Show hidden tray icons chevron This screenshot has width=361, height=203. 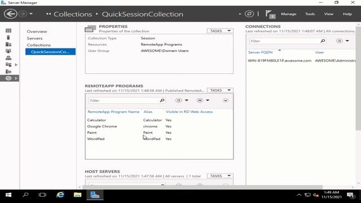(x=299, y=195)
